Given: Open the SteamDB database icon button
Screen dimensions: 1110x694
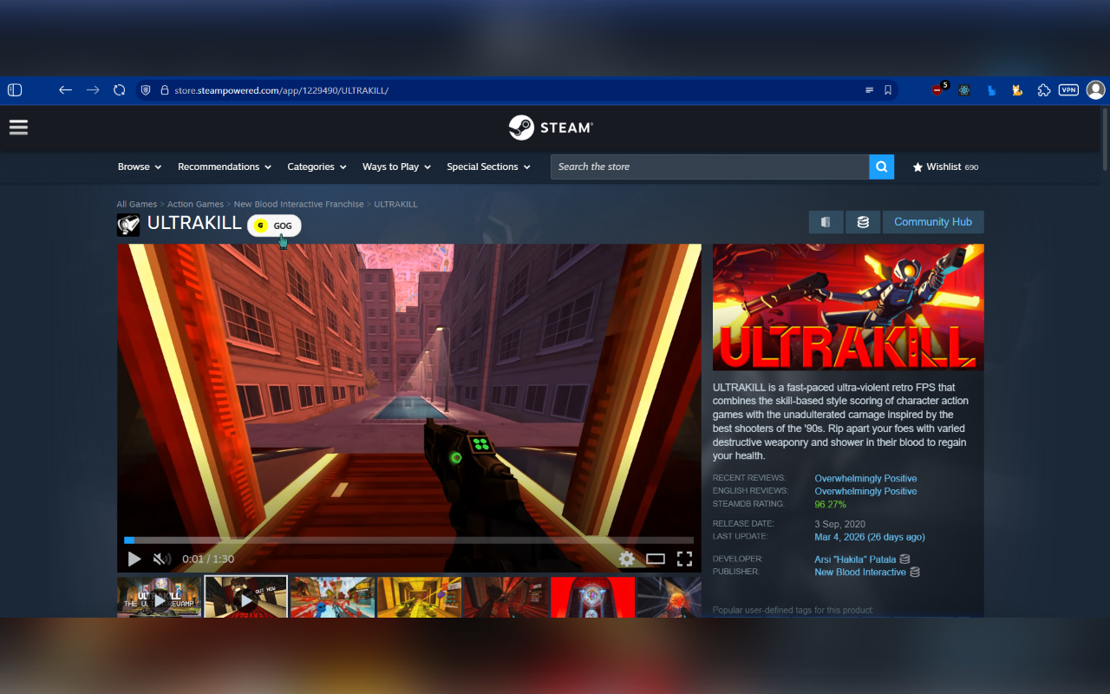Looking at the screenshot, I should pyautogui.click(x=863, y=222).
